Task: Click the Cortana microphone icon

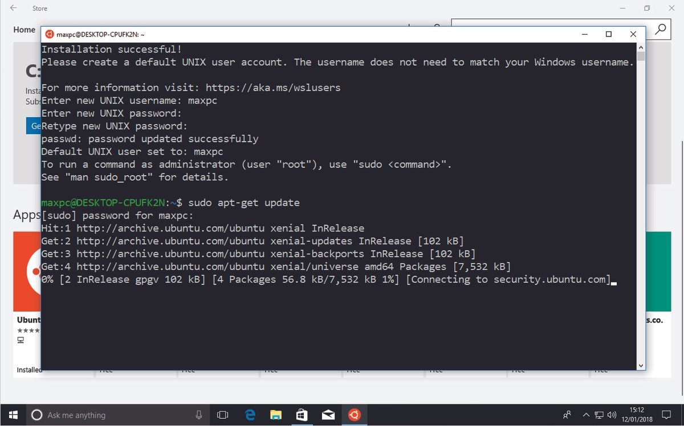Action: click(198, 415)
